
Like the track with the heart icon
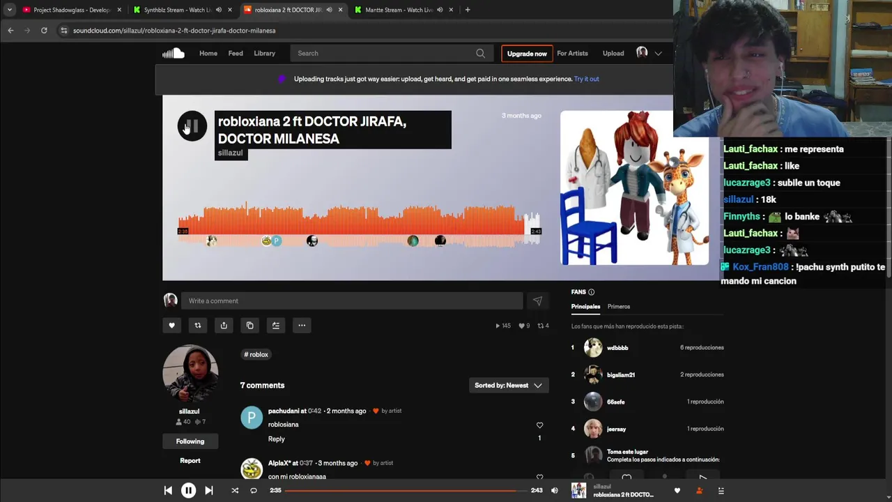coord(171,325)
